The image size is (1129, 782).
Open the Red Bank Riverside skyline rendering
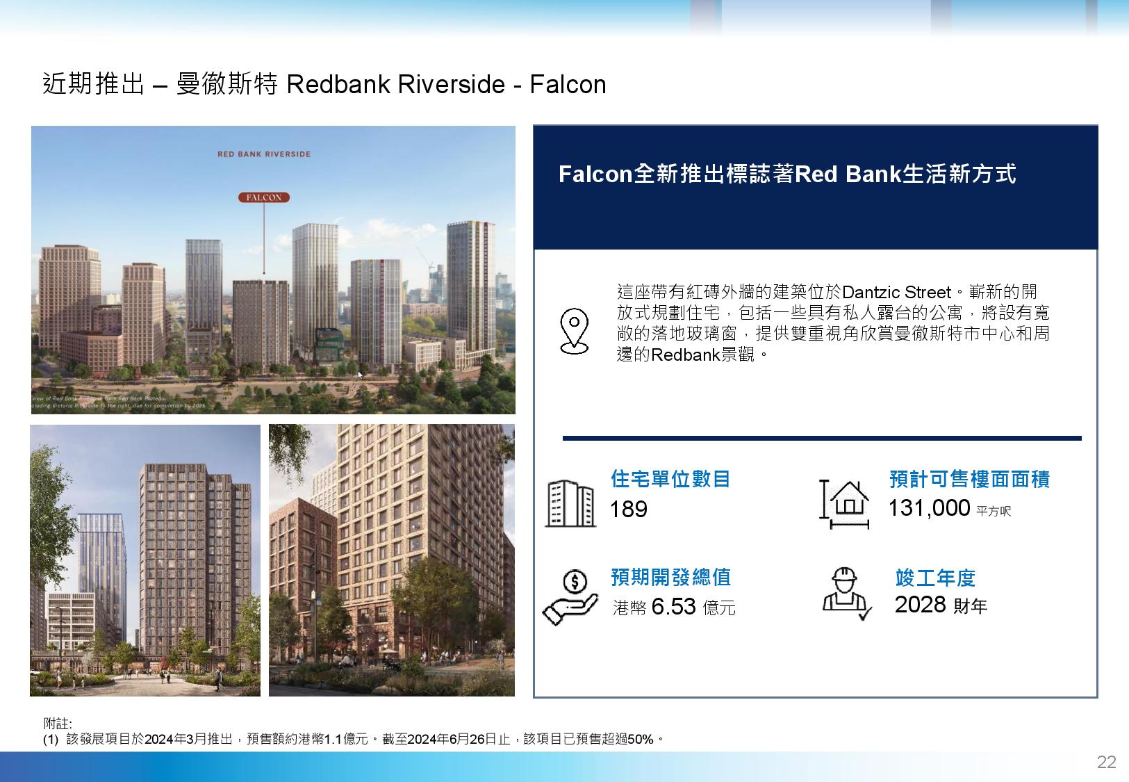[x=273, y=270]
